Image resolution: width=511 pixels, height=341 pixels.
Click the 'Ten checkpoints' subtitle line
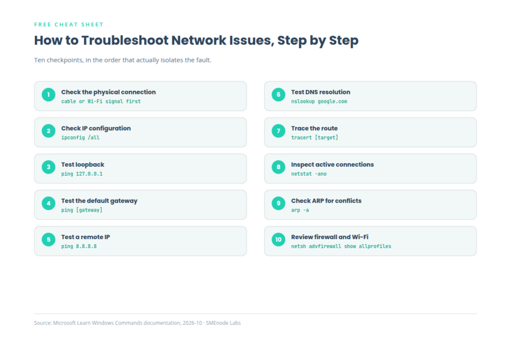123,60
